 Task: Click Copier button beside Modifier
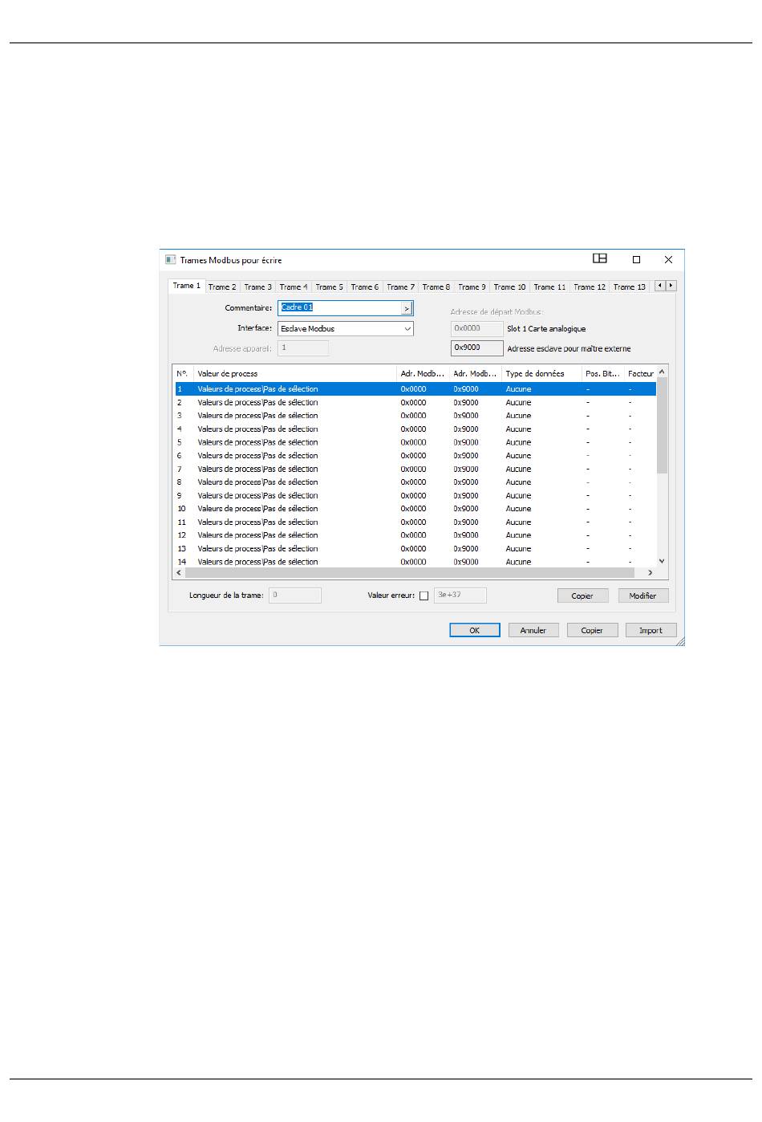point(582,596)
